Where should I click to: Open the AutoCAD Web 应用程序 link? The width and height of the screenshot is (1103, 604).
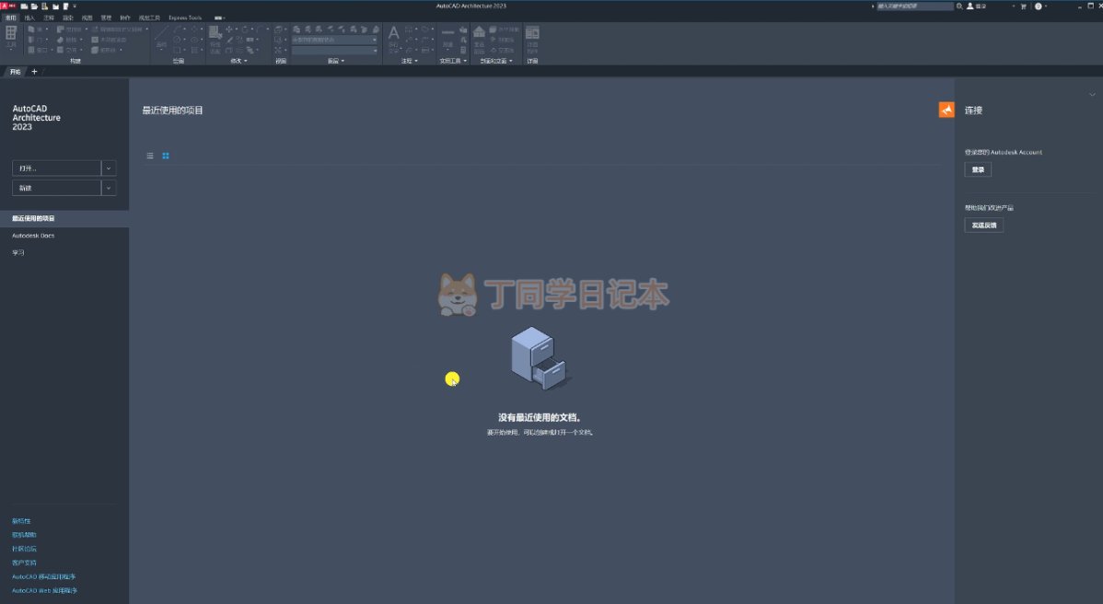tap(44, 590)
